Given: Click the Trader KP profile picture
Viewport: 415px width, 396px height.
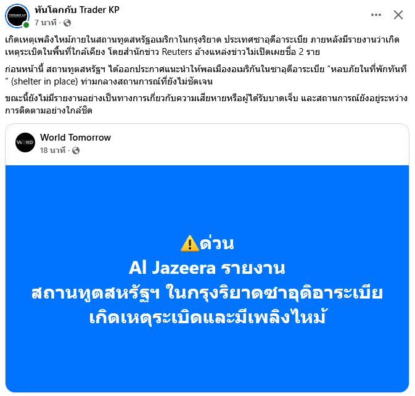Looking at the screenshot, I should click(x=17, y=15).
